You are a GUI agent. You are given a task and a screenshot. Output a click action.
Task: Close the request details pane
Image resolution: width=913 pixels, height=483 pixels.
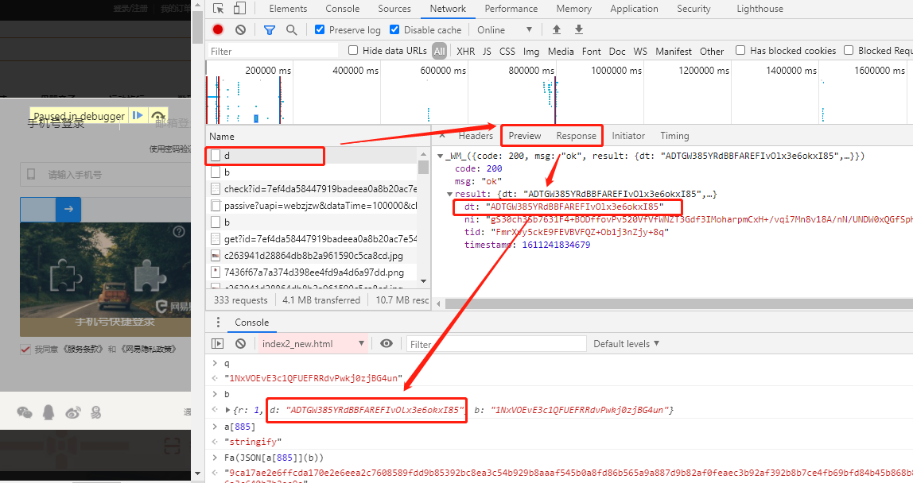point(442,136)
